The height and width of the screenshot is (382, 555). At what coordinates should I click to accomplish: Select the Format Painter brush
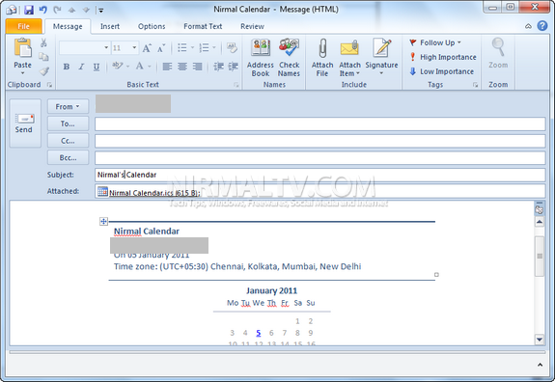coord(43,71)
